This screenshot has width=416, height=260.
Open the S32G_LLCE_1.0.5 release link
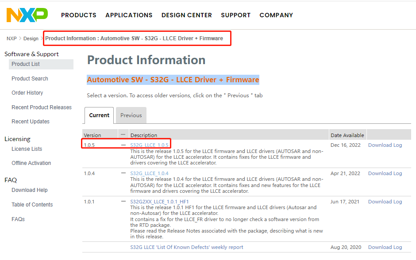pos(149,145)
